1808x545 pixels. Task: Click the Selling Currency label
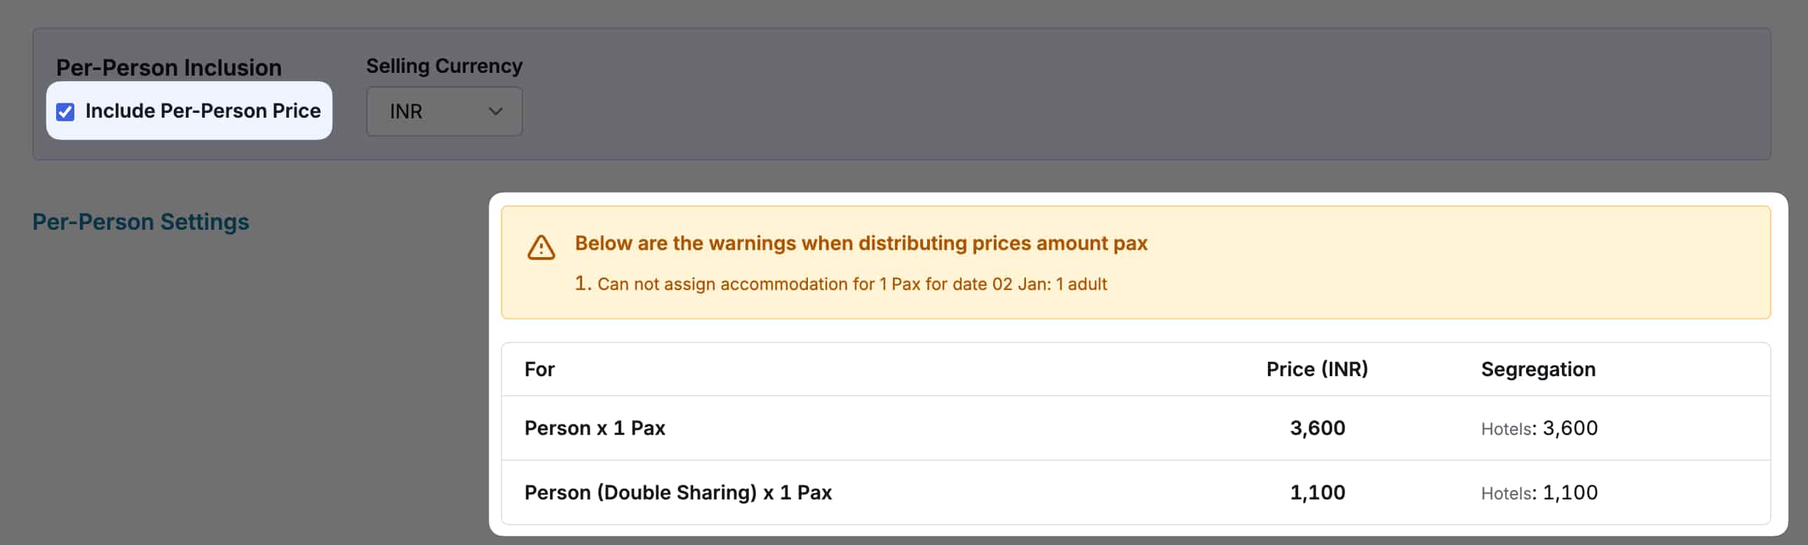443,64
